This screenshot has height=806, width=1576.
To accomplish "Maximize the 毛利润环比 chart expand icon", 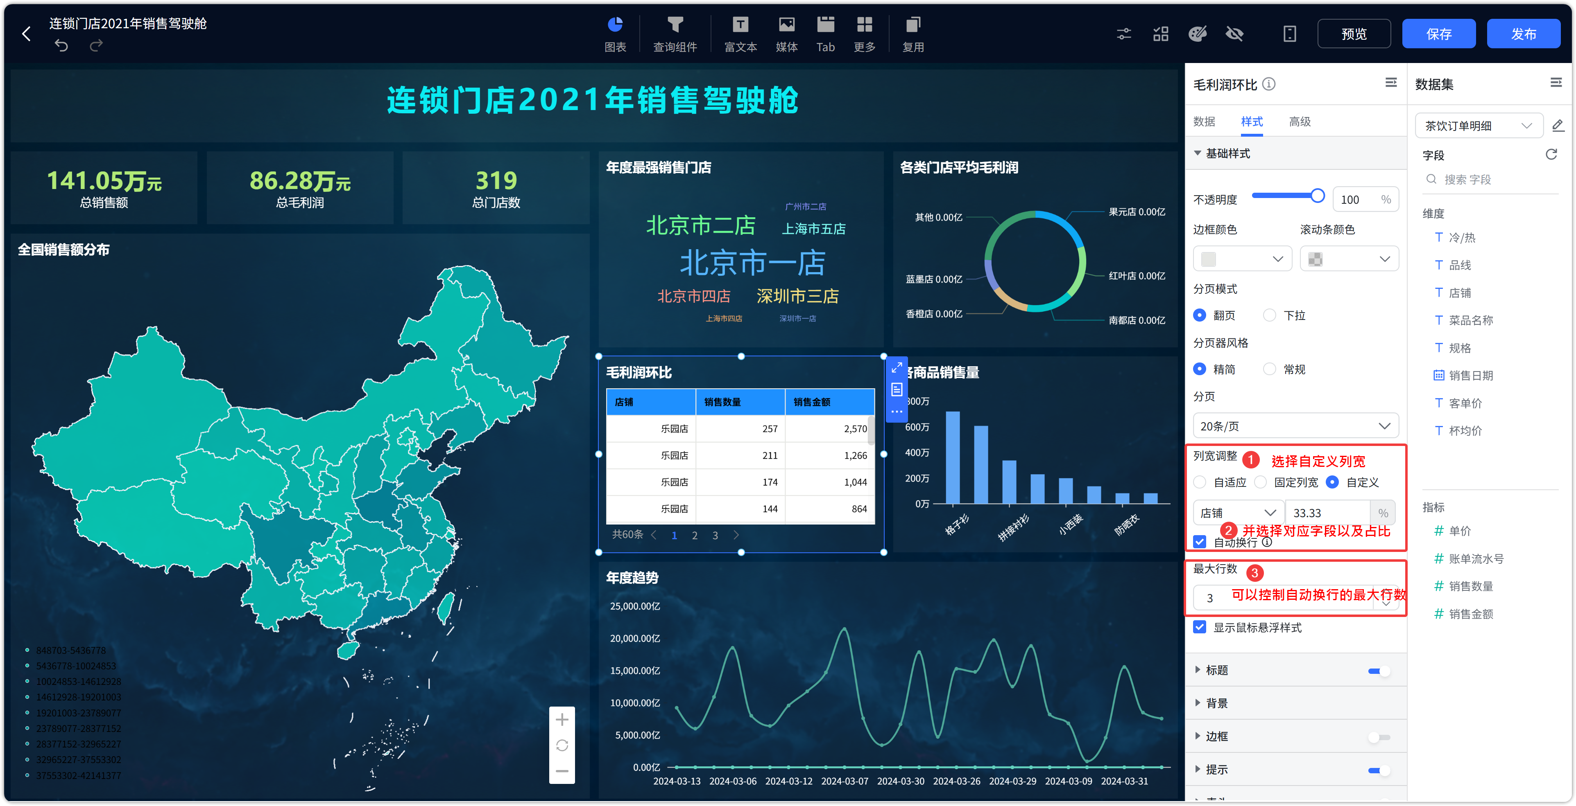I will [x=896, y=367].
